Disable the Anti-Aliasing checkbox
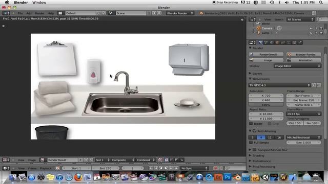Screen dimensions: 328x184 click(254, 131)
